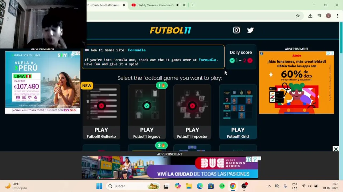Open the Formudle link at the end of the sentence
The width and height of the screenshot is (343, 192).
tap(207, 60)
